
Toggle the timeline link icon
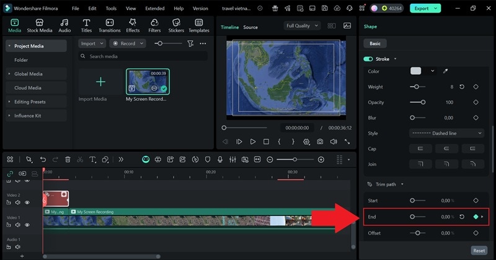click(10, 173)
